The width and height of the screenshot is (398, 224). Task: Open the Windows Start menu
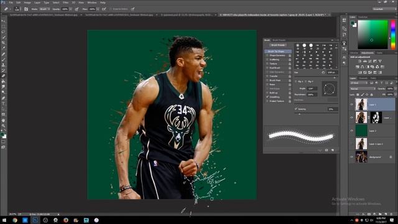4,220
